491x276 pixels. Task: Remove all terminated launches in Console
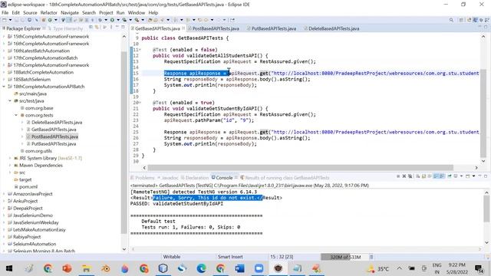(410, 176)
